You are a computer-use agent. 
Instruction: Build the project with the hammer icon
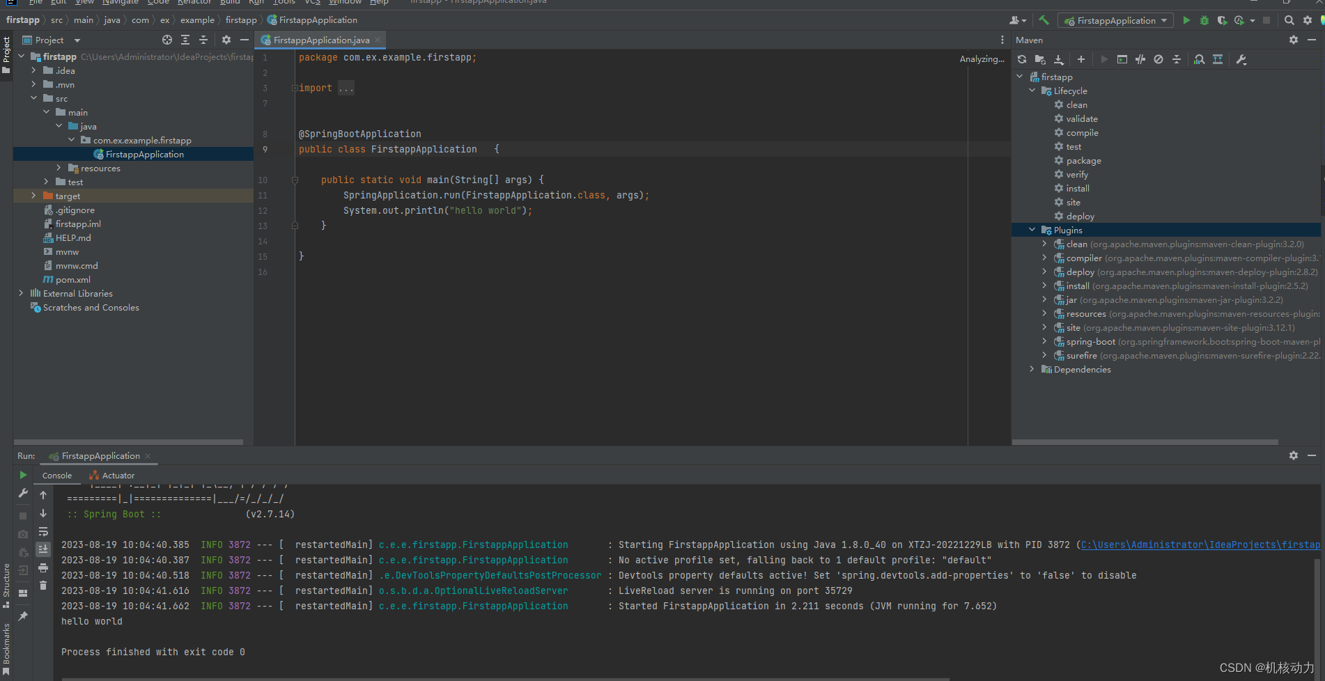[1044, 20]
